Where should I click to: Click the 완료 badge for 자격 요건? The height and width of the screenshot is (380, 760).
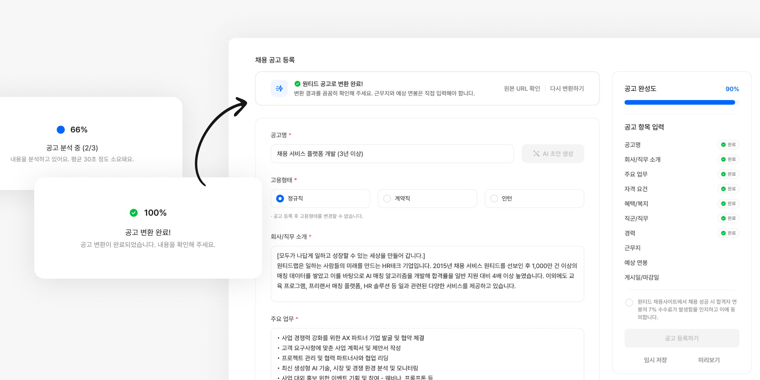pos(728,189)
